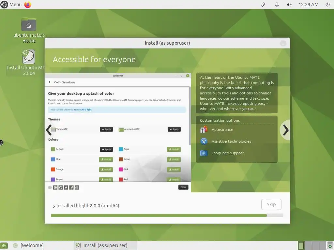The image size is (334, 250).
Task: Click the 'Install (as superuser)' window title
Action: pyautogui.click(x=167, y=43)
